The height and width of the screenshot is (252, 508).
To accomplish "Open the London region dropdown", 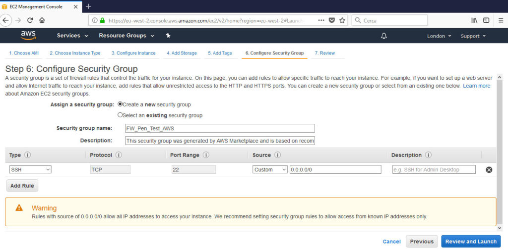I will pos(439,36).
